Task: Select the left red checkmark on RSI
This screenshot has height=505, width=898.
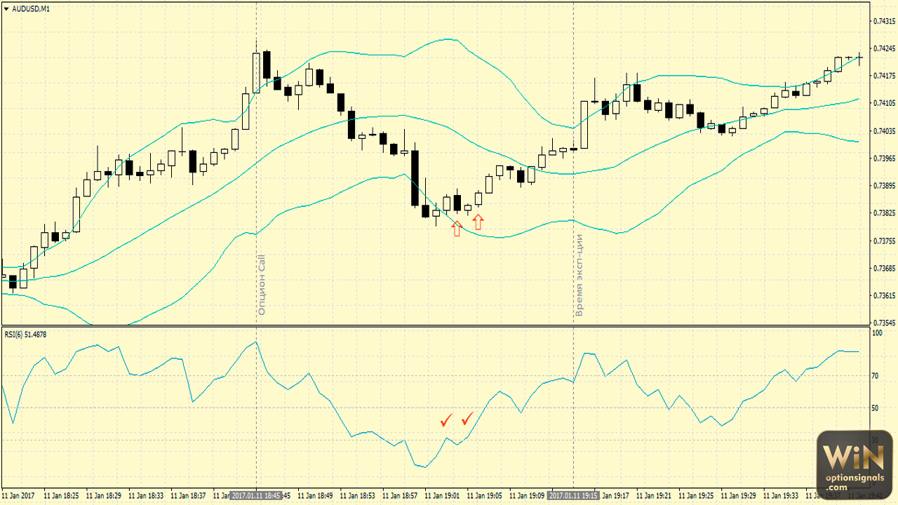Action: click(x=445, y=420)
